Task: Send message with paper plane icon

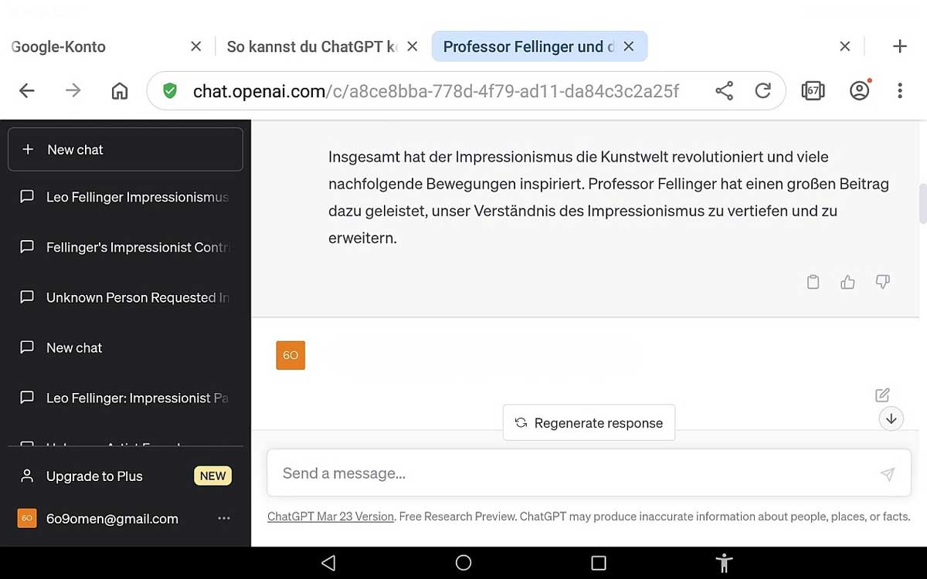Action: click(x=887, y=474)
